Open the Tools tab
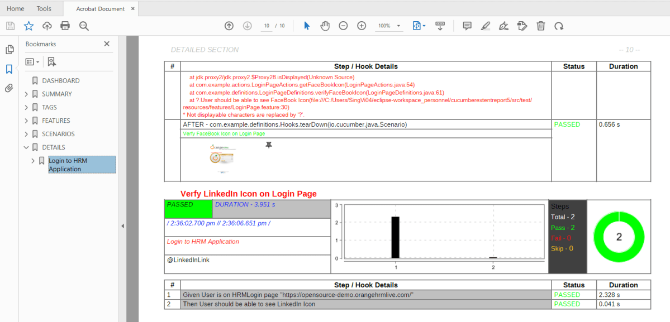The width and height of the screenshot is (670, 322). (44, 8)
